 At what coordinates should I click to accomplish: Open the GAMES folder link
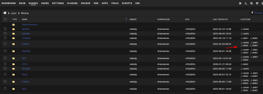(26, 44)
